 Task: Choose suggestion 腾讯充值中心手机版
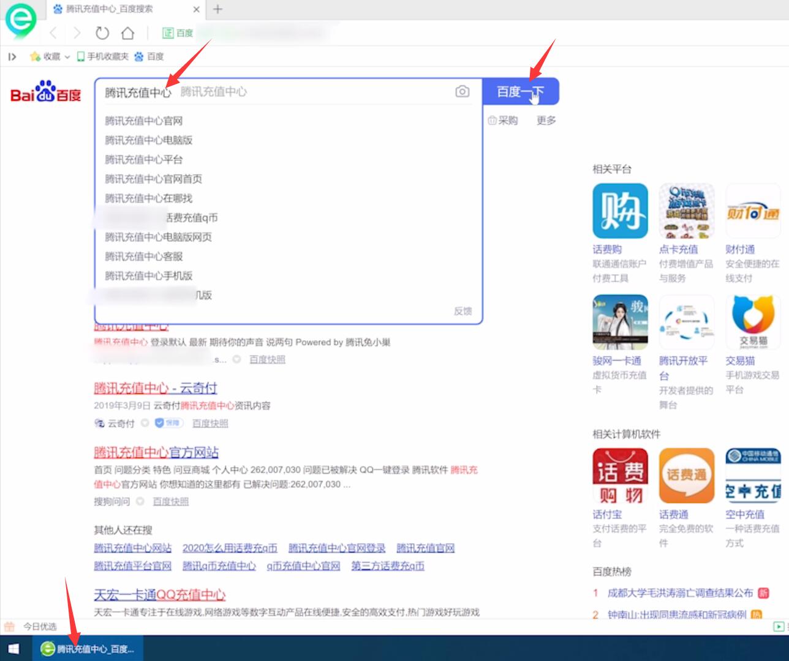[x=148, y=276]
